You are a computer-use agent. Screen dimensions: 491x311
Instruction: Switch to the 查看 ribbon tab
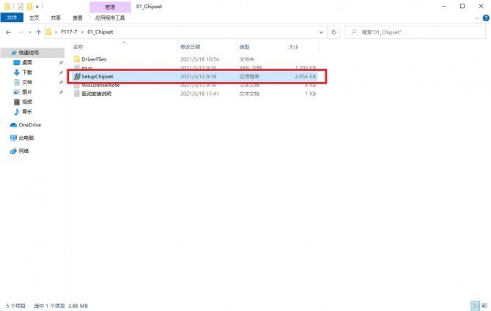[78, 18]
